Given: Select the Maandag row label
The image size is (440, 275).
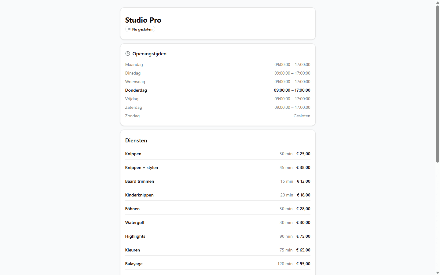Looking at the screenshot, I should 134,64.
